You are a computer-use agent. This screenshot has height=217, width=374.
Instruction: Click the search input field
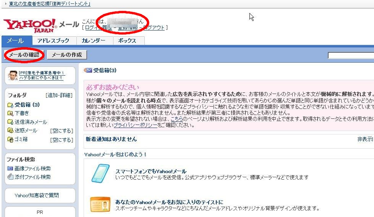[x=351, y=55]
